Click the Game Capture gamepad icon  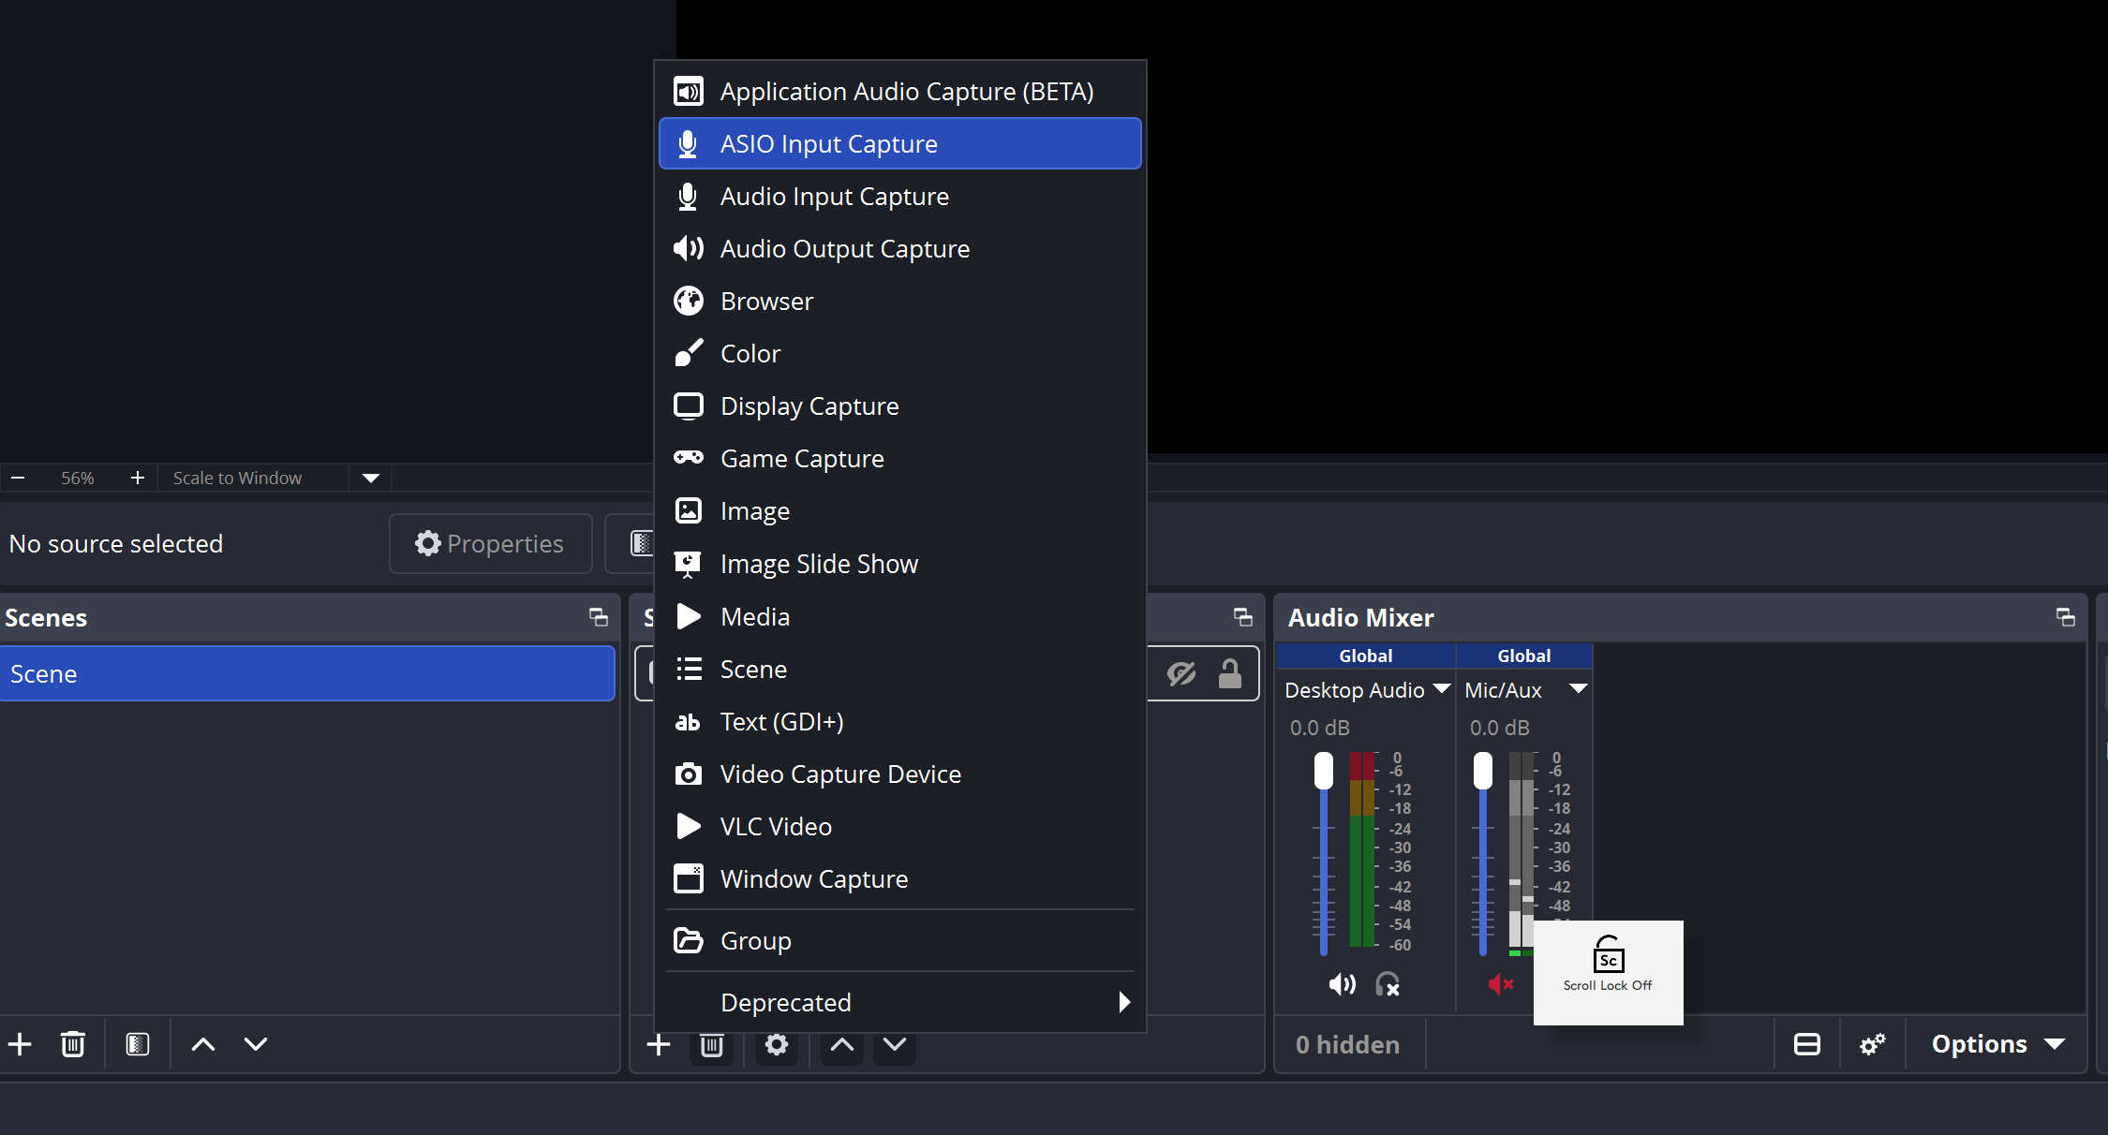tap(689, 458)
